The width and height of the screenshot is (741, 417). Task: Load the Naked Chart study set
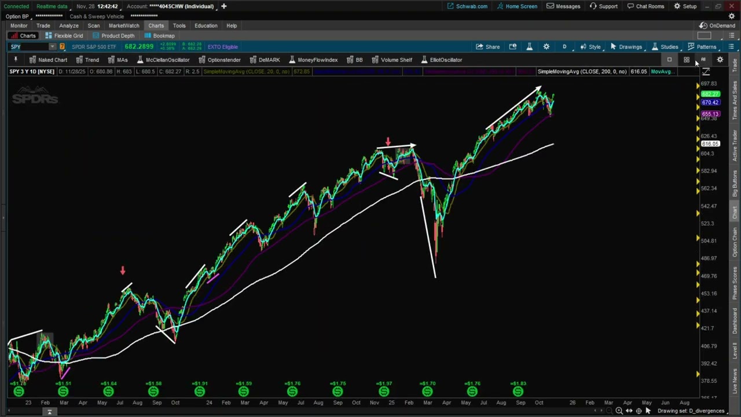pyautogui.click(x=48, y=60)
